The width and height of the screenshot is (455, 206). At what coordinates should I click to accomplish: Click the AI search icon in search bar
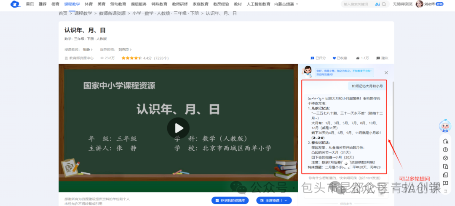pos(377,4)
